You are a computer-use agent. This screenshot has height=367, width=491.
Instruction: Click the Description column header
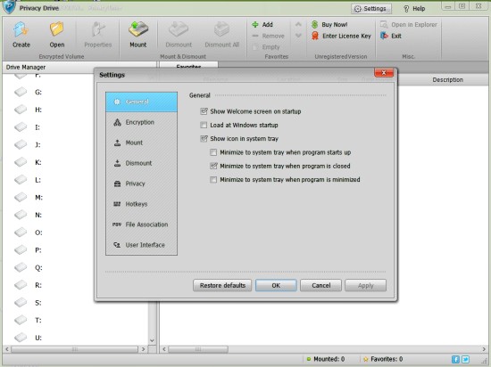(x=448, y=79)
